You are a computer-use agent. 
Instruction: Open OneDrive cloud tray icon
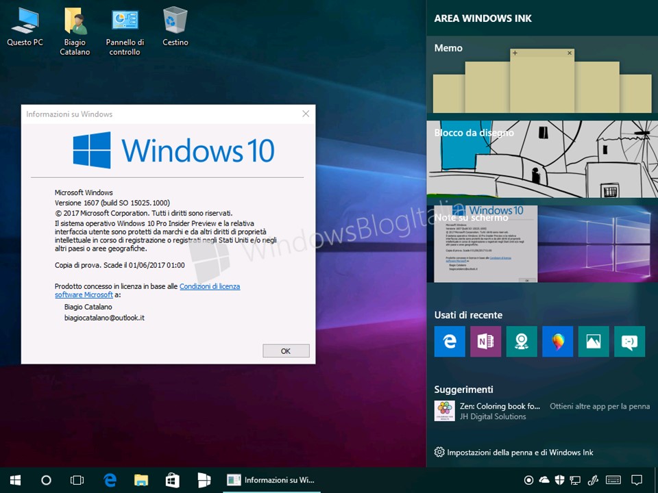[544, 480]
